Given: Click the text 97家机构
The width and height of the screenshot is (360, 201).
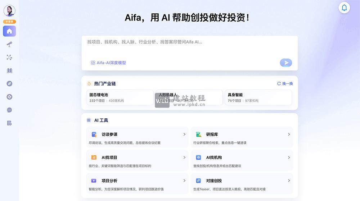Looking at the screenshot, I should [x=252, y=101].
